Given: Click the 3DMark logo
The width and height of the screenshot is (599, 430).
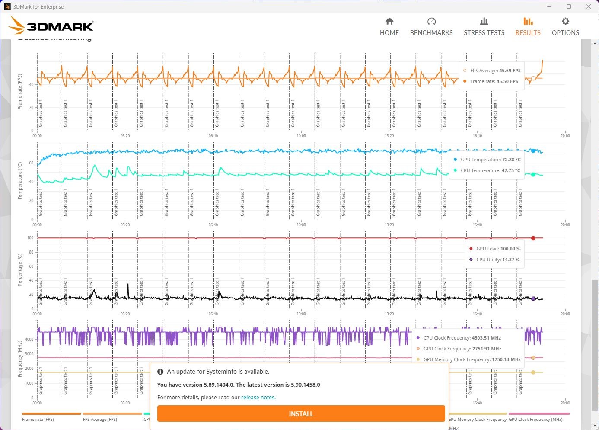Looking at the screenshot, I should [x=51, y=26].
